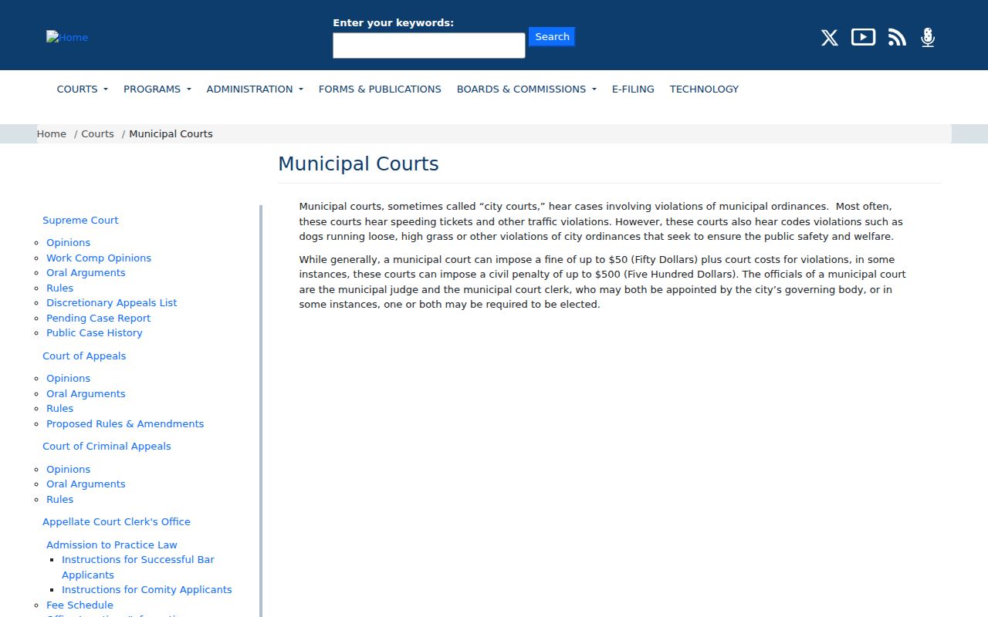Open Appellate Court Clerk's Office link

click(x=117, y=521)
